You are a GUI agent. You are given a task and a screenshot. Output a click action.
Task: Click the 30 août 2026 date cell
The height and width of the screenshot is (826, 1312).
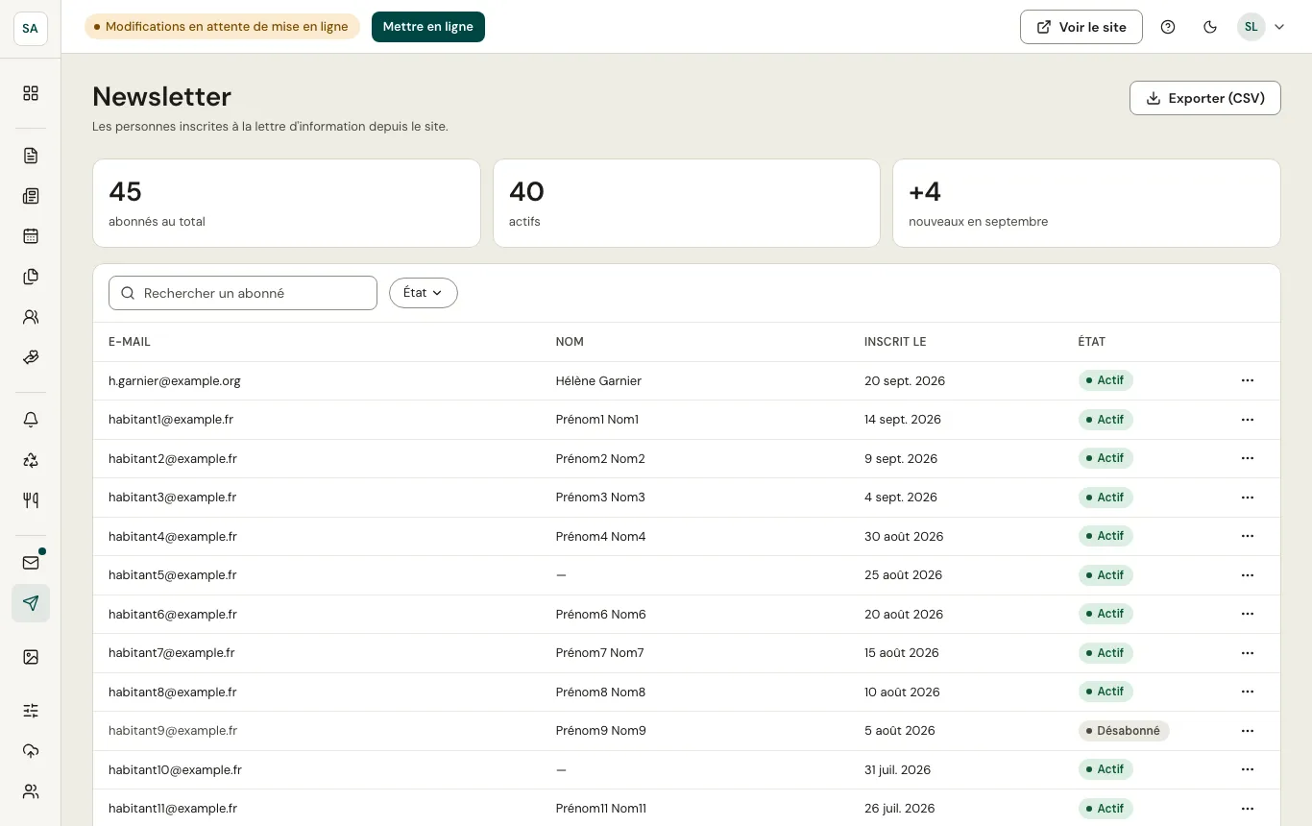(x=904, y=537)
